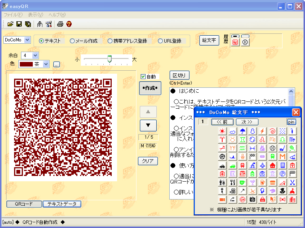Close the DoCoMo 絵文字 window

[x=296, y=112]
